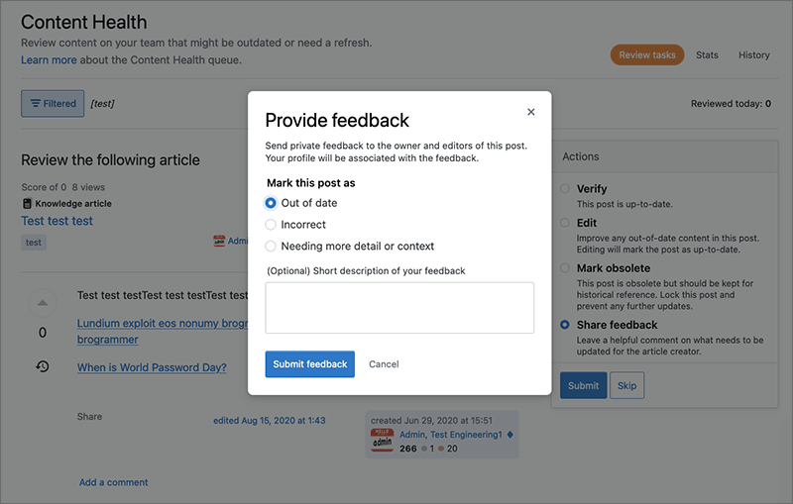Choose Needing more detail or context
Screen dimensions: 793x504
271,247
